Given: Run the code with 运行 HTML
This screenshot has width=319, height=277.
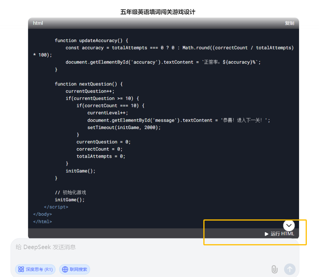Looking at the screenshot, I should 279,234.
